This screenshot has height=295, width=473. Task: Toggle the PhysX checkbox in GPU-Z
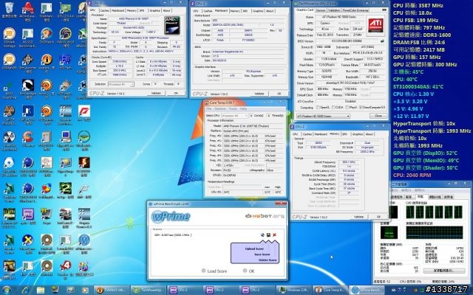click(347, 108)
